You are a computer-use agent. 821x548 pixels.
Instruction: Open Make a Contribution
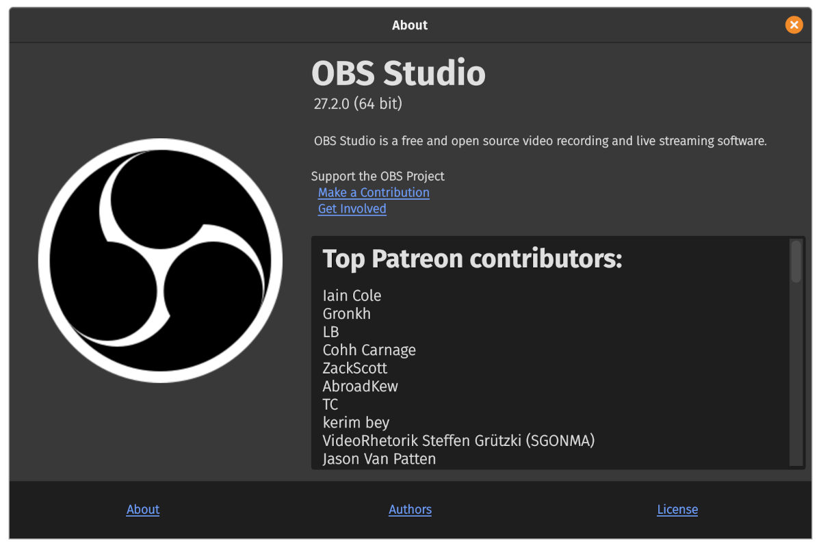coord(374,192)
